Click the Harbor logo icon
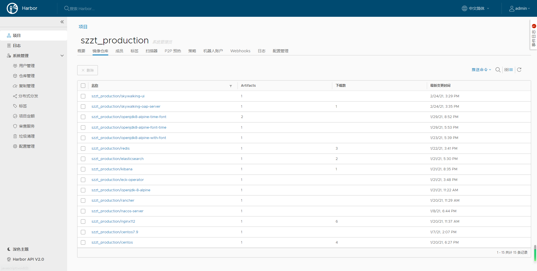537x271 pixels. tap(12, 8)
